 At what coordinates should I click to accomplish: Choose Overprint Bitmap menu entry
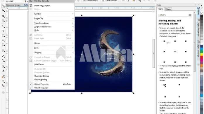[x=52, y=76]
